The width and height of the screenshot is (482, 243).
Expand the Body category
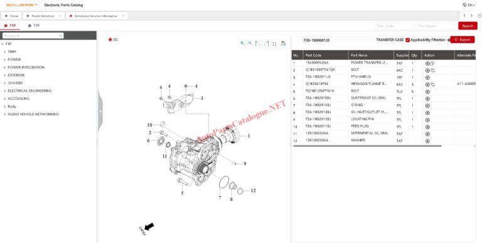point(4,106)
